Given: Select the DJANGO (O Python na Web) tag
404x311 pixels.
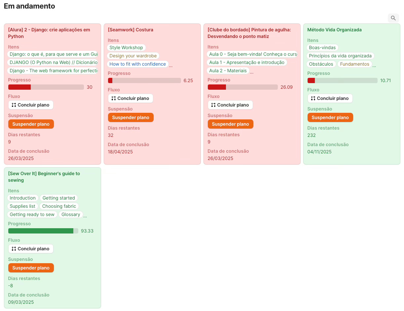Looking at the screenshot, I should pos(53,62).
